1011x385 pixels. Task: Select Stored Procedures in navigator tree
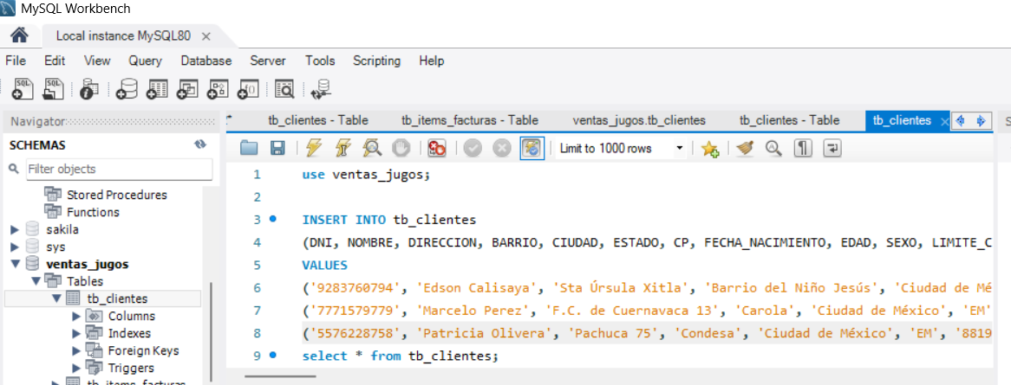[x=117, y=195]
